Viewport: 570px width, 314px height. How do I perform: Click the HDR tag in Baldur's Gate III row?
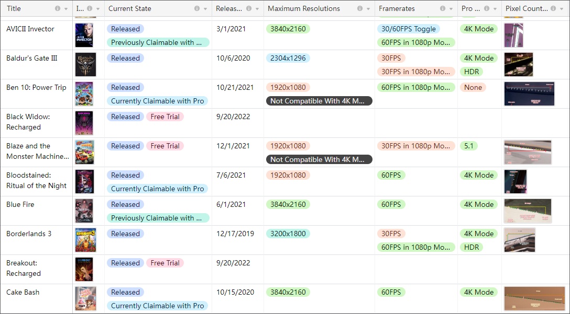[472, 72]
